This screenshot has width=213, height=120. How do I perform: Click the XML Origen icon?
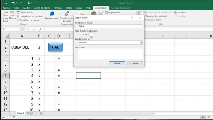tap(139, 13)
